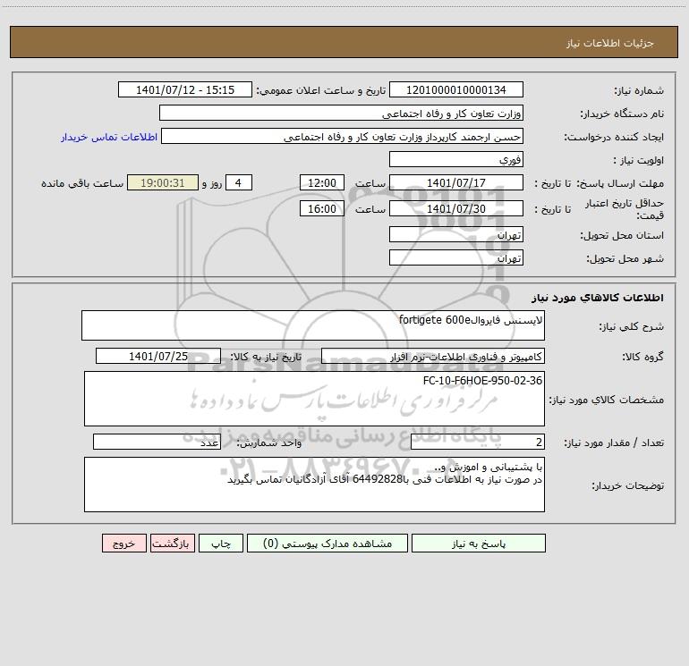
Task: Select the شماره نیاز field 1201000010000134
Action: coord(456,89)
